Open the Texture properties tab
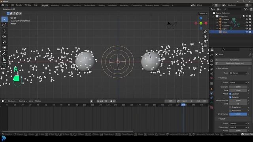The image size is (253, 142). point(211,108)
